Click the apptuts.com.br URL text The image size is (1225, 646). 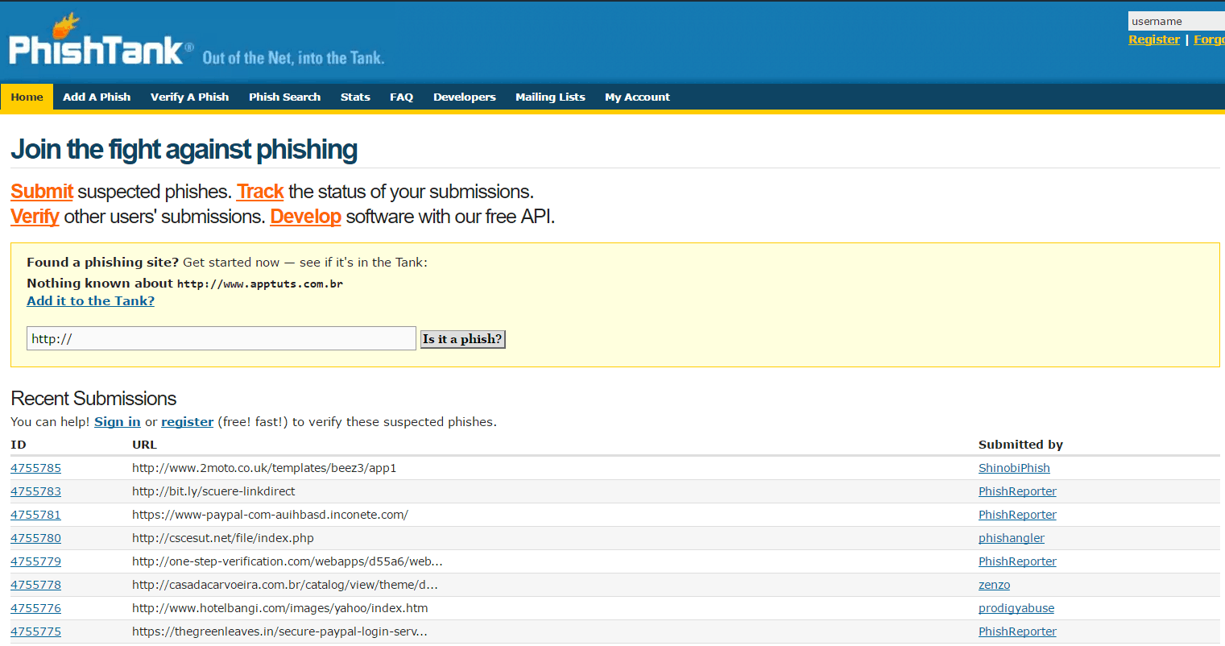[x=260, y=284]
